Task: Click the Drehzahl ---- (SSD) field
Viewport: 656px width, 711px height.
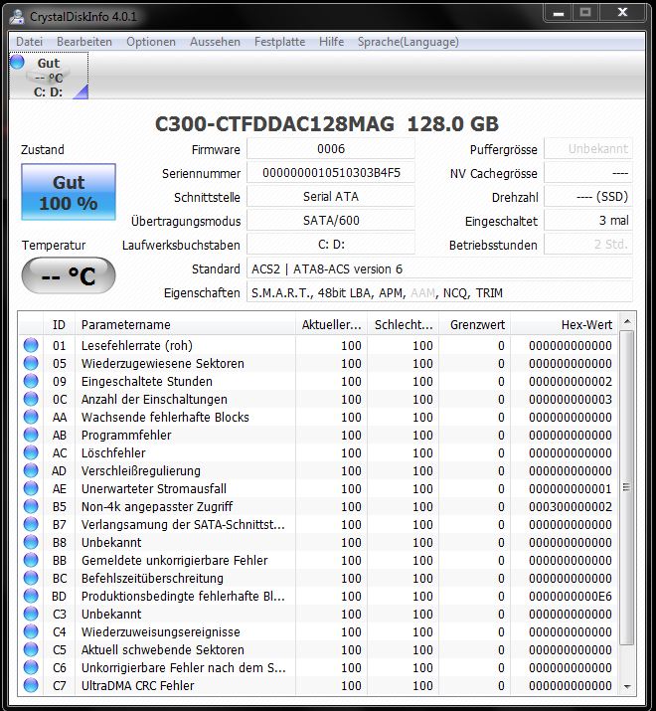Action: tap(588, 196)
